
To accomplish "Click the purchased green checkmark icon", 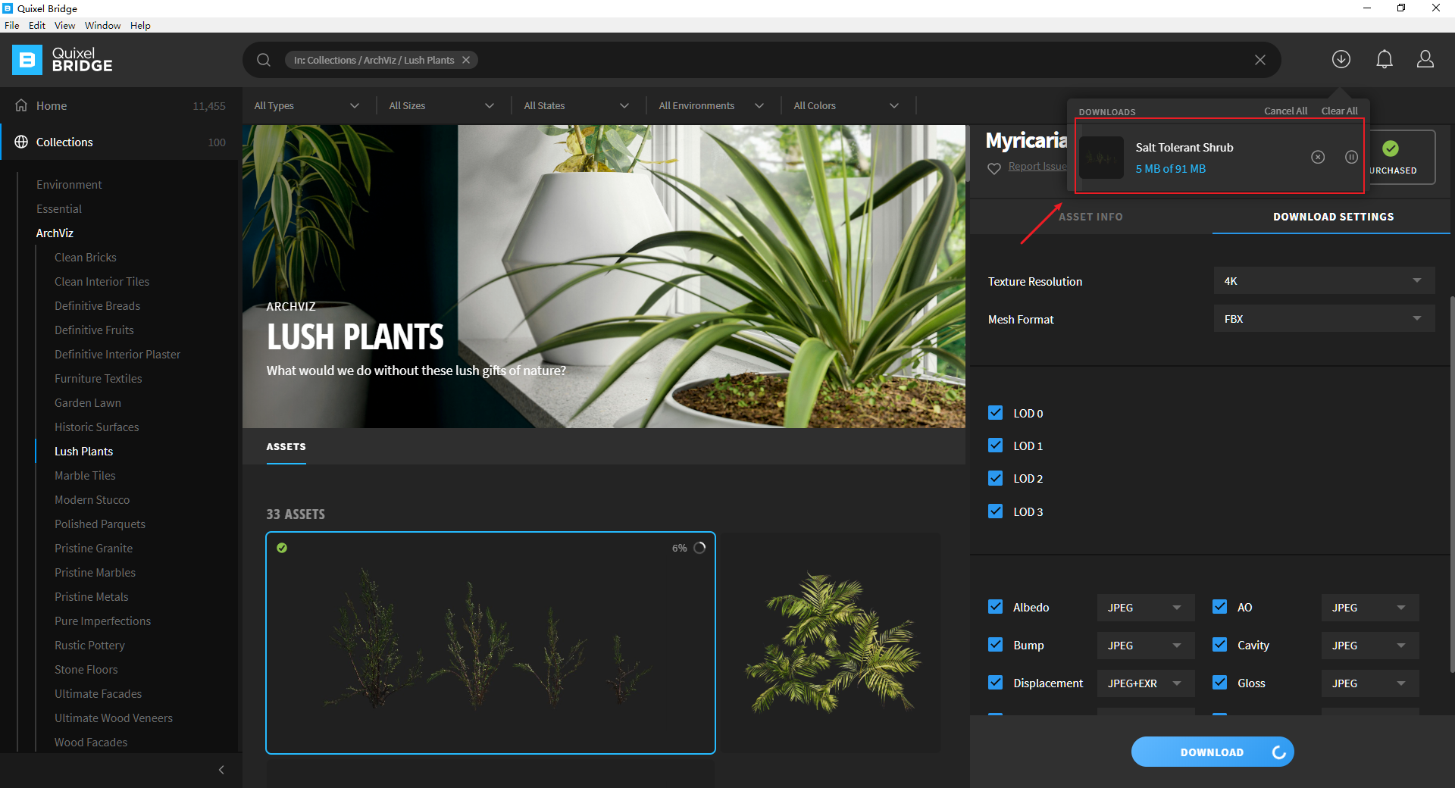I will pyautogui.click(x=1391, y=149).
